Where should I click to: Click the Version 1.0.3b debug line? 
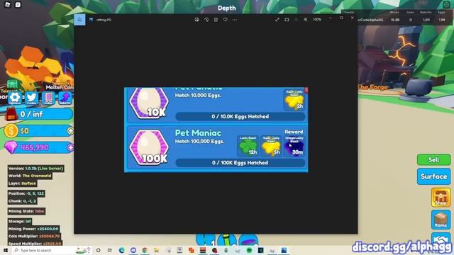point(35,169)
